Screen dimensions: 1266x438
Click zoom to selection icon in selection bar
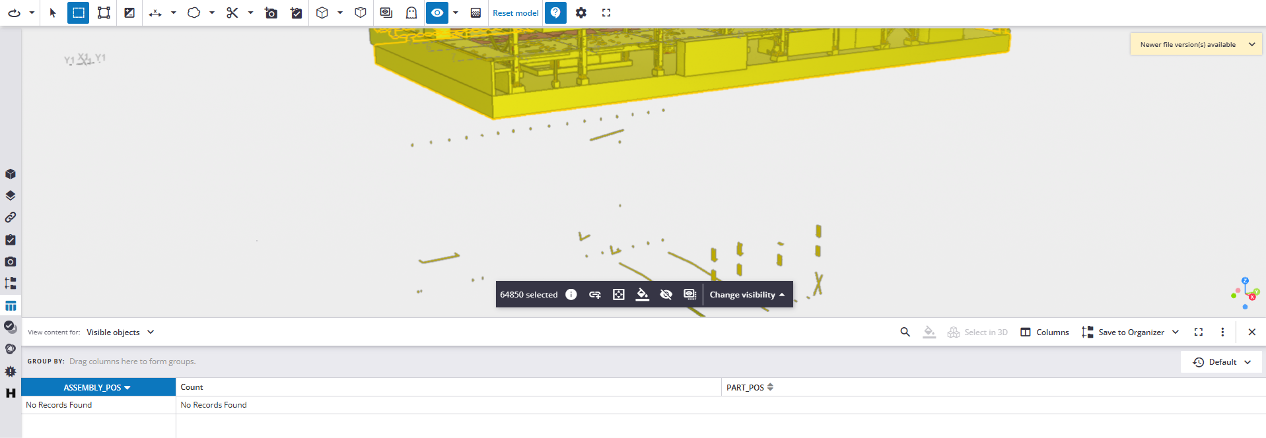click(619, 294)
